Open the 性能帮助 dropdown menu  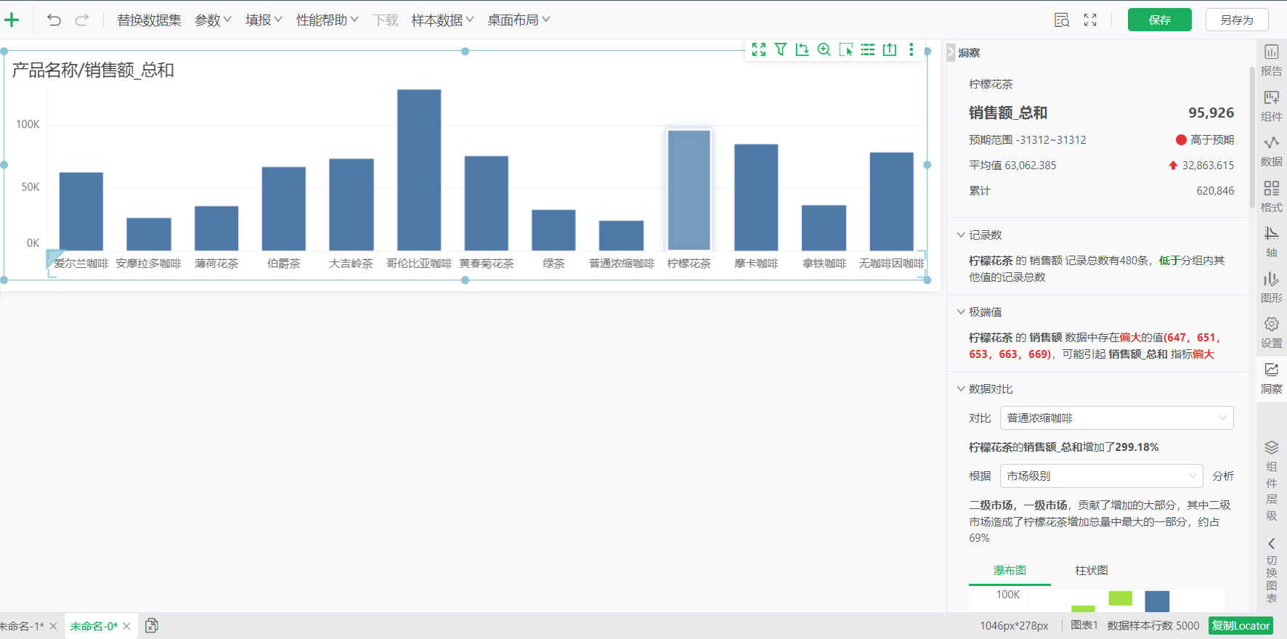327,20
